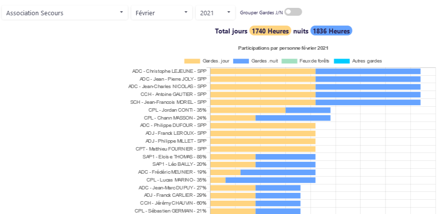Click the chart title Participations par personne
The width and height of the screenshot is (442, 214).
click(283, 48)
